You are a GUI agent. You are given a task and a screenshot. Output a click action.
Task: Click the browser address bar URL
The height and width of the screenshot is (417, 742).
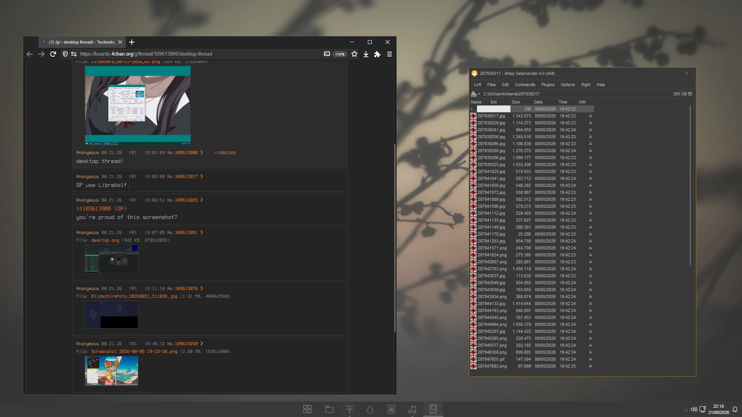point(146,54)
